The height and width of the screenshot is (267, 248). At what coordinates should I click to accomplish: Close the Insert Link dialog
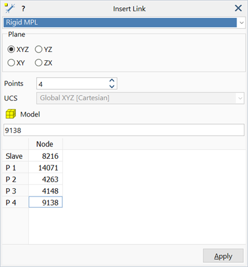(238, 8)
